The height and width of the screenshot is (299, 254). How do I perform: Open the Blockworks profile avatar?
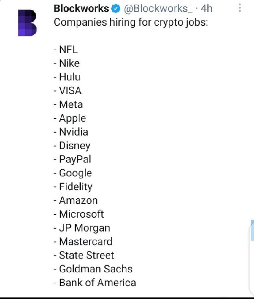(27, 23)
